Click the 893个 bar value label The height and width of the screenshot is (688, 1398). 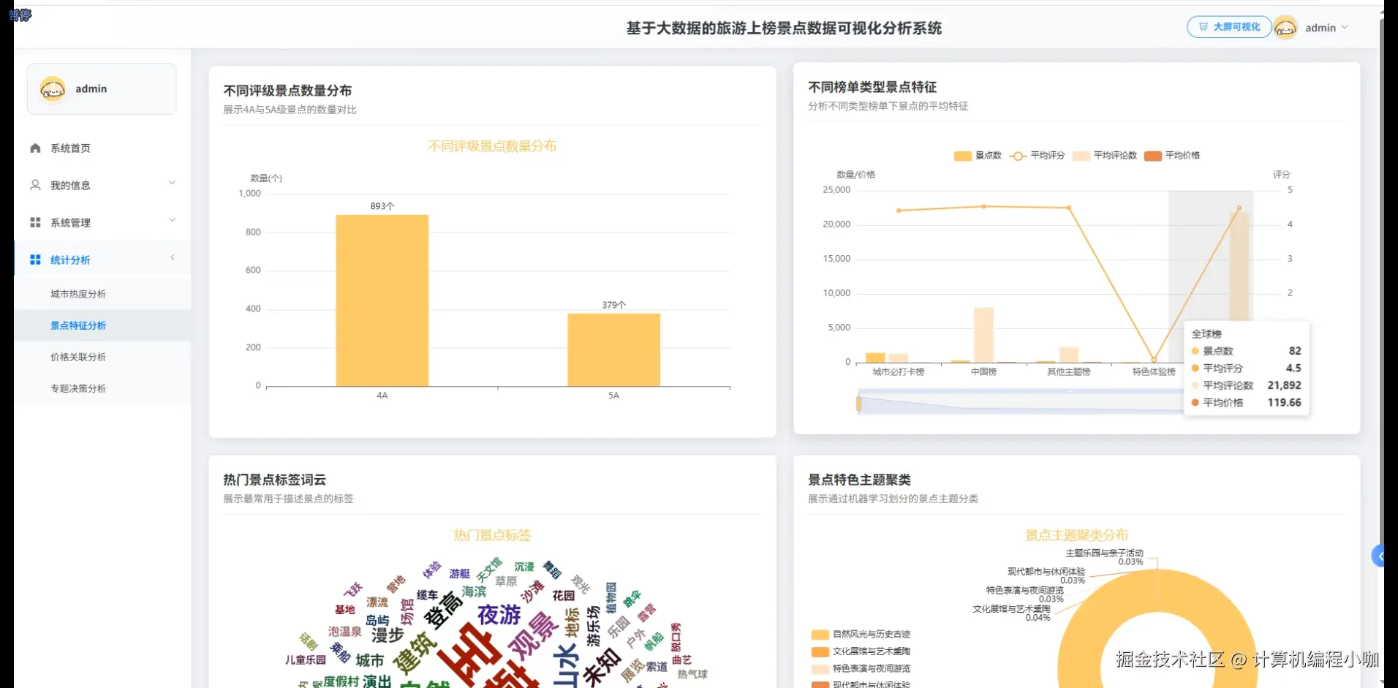[x=382, y=206]
